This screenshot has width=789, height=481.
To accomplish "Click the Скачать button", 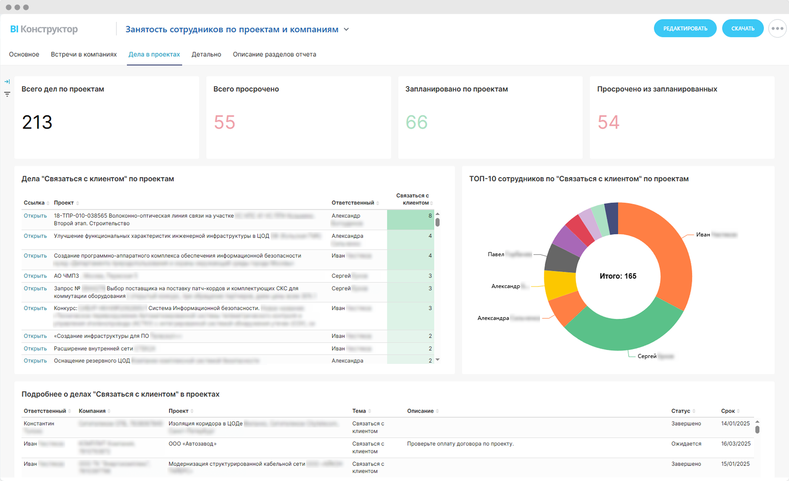I will (742, 29).
